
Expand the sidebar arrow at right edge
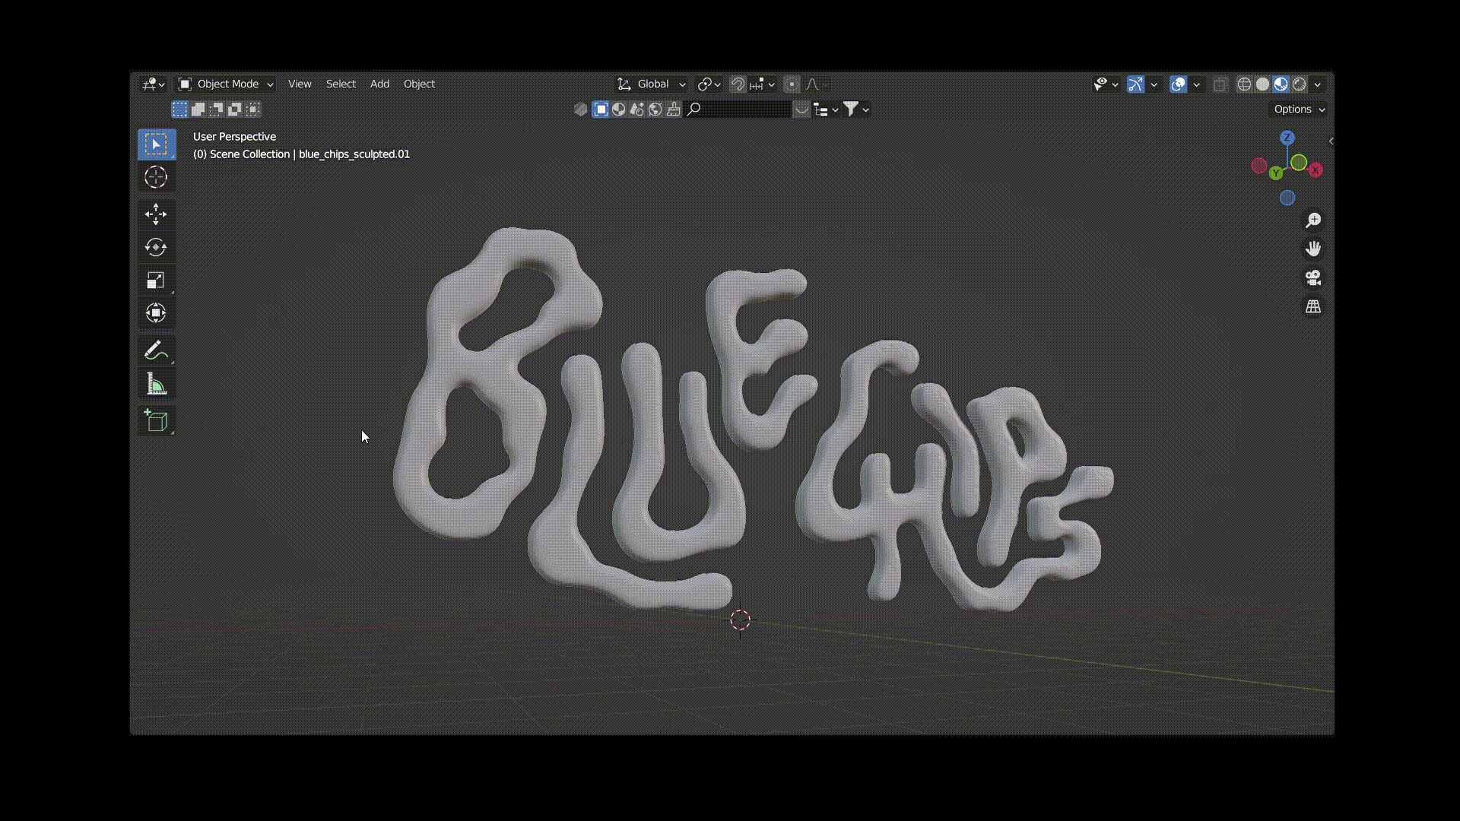tap(1331, 141)
